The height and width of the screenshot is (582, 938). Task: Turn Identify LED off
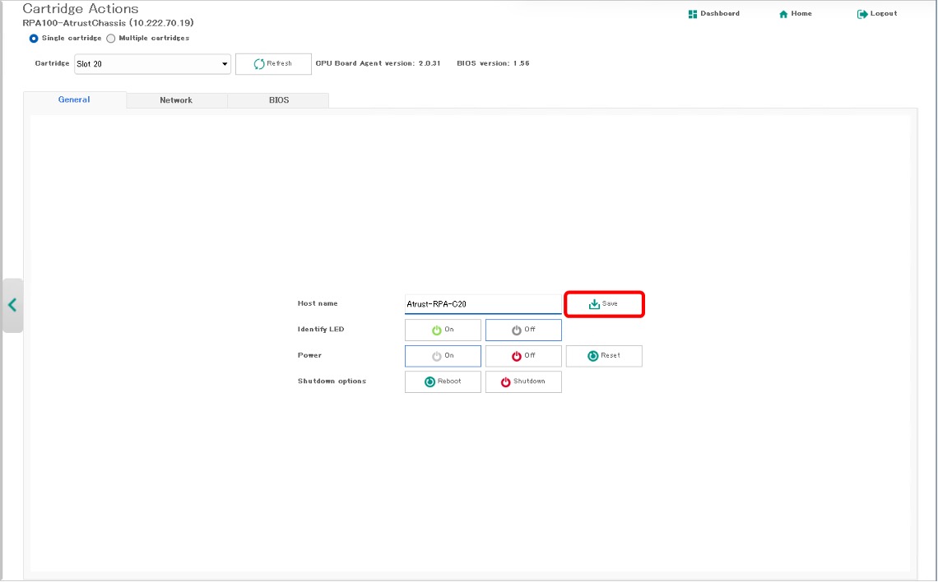[x=523, y=330]
